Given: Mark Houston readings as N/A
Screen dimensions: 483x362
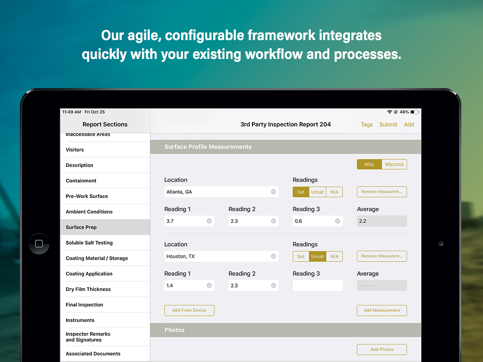Looking at the screenshot, I should click(334, 256).
